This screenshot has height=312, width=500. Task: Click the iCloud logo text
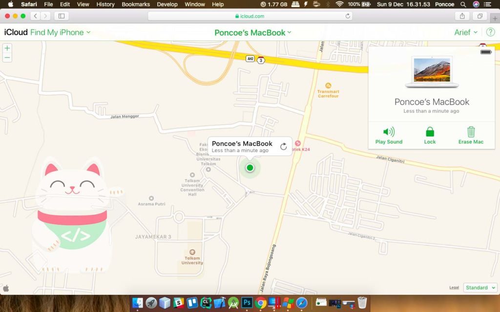pos(16,32)
